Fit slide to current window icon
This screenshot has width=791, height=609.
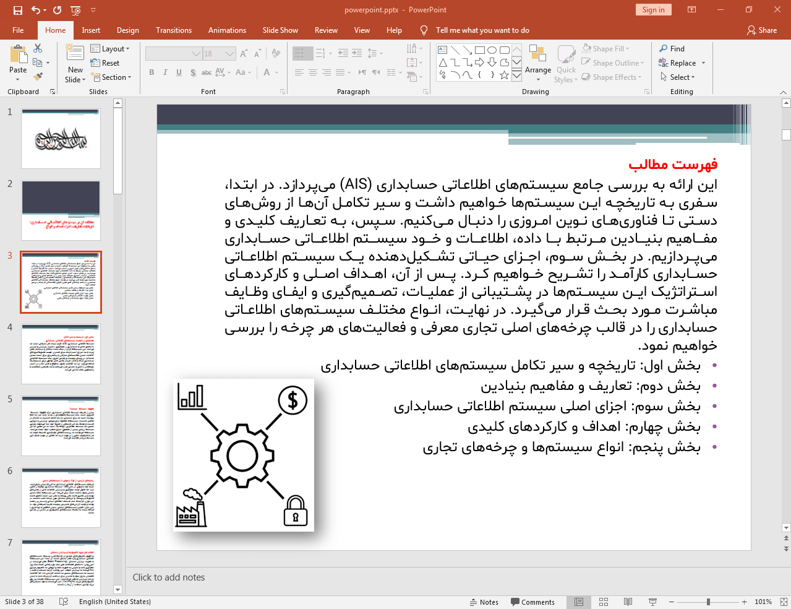tap(784, 602)
